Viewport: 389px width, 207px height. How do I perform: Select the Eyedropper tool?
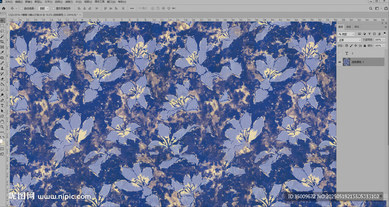pyautogui.click(x=2, y=52)
